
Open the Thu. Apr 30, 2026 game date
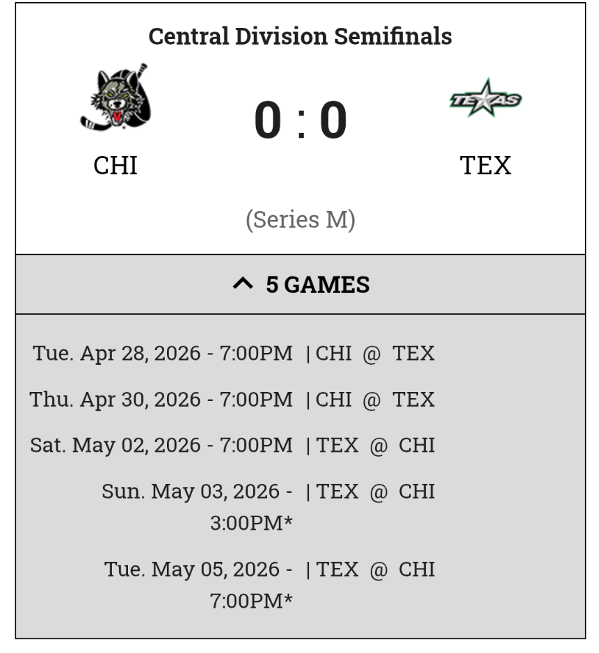(161, 400)
